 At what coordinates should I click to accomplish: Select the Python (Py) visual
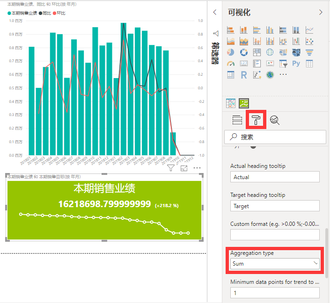(296, 63)
